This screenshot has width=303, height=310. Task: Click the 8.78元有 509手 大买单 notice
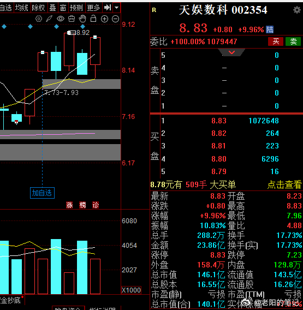click(193, 184)
